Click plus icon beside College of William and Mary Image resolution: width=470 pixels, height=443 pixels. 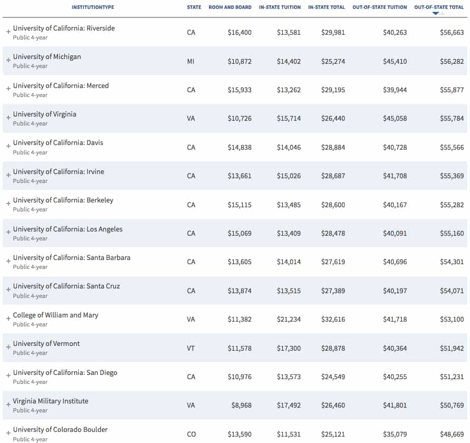pyautogui.click(x=8, y=319)
